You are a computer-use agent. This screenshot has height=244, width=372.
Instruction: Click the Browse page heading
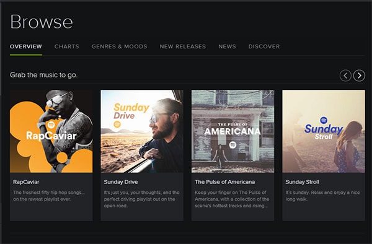click(x=42, y=22)
